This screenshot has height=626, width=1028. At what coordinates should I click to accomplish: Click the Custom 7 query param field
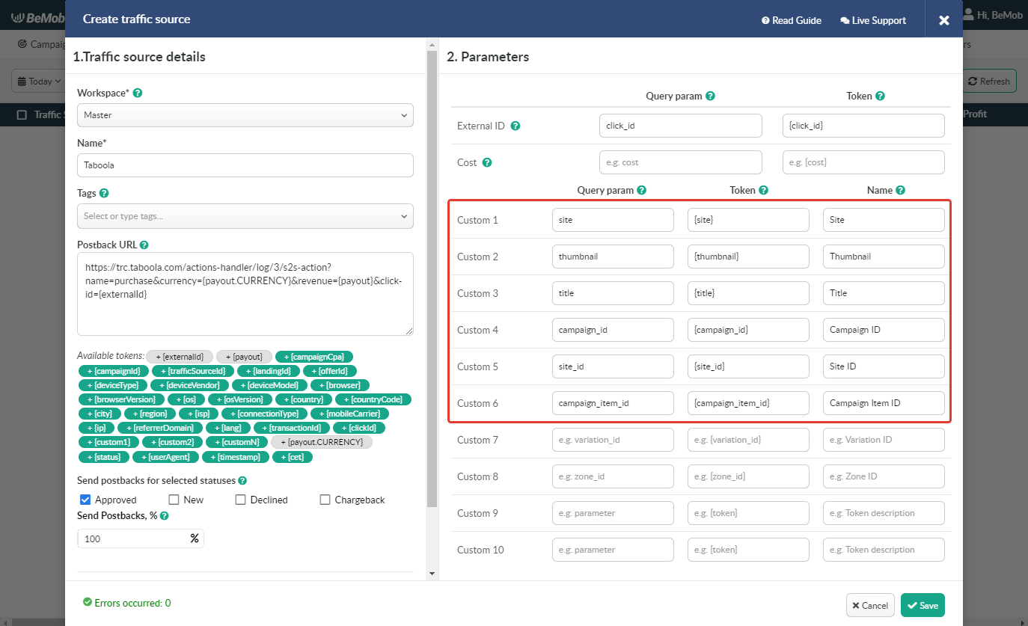tap(613, 440)
